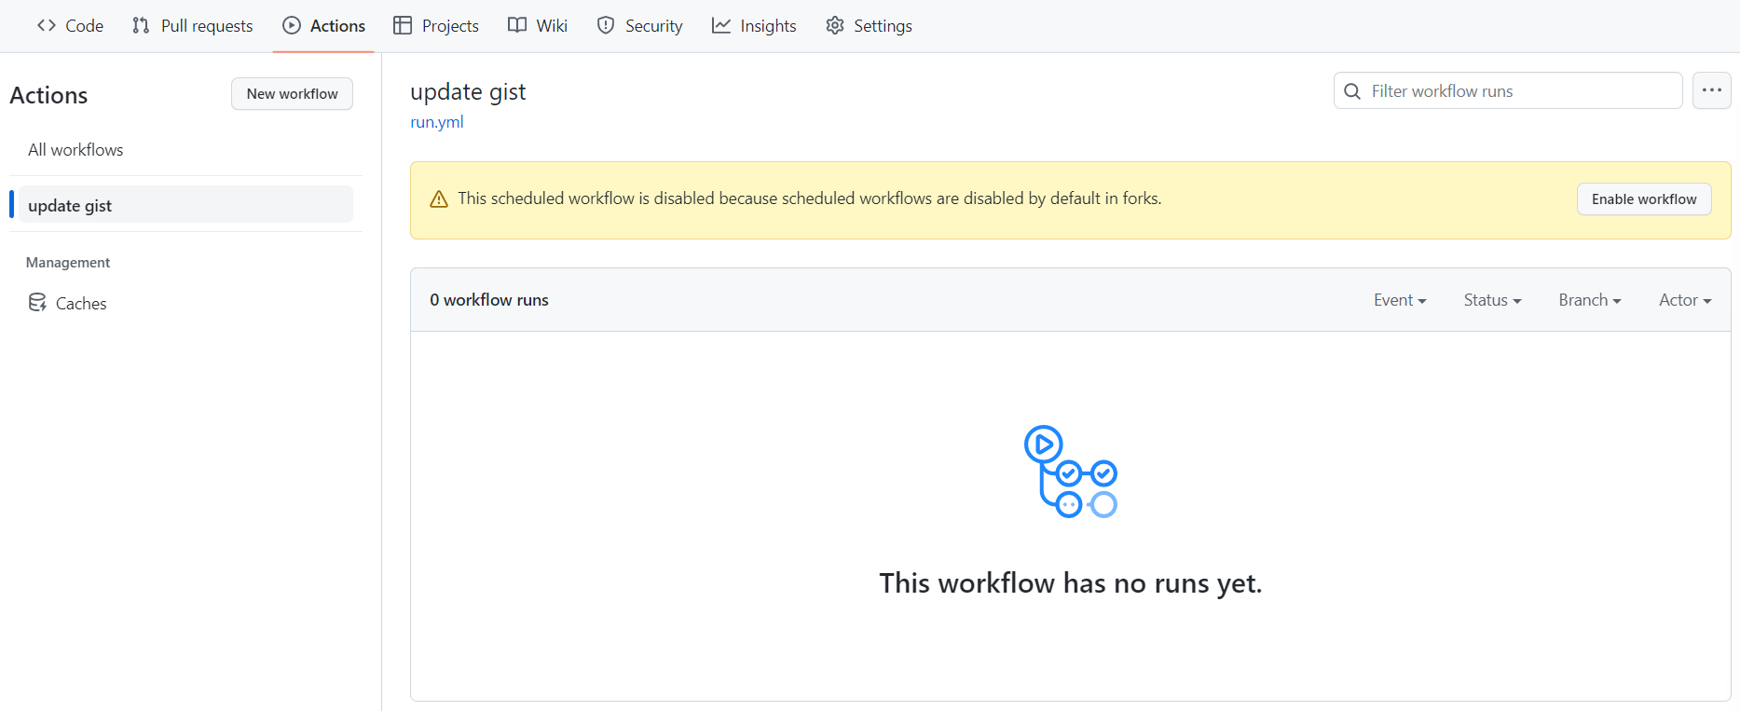Click the "This workflow has no runs yet." message

[x=1071, y=583]
